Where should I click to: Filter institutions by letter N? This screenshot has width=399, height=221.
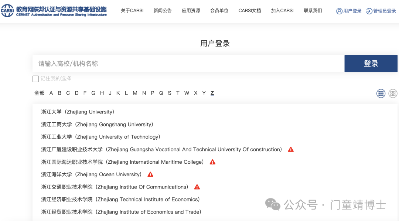144,93
